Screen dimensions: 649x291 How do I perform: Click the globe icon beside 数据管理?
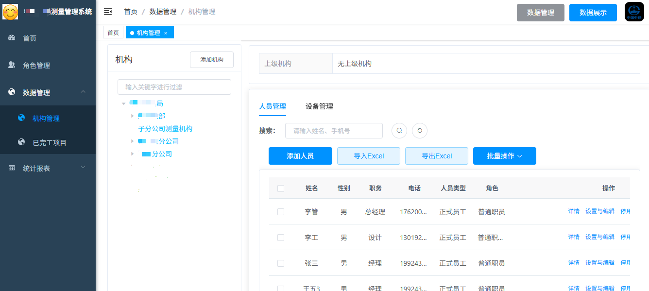click(12, 92)
